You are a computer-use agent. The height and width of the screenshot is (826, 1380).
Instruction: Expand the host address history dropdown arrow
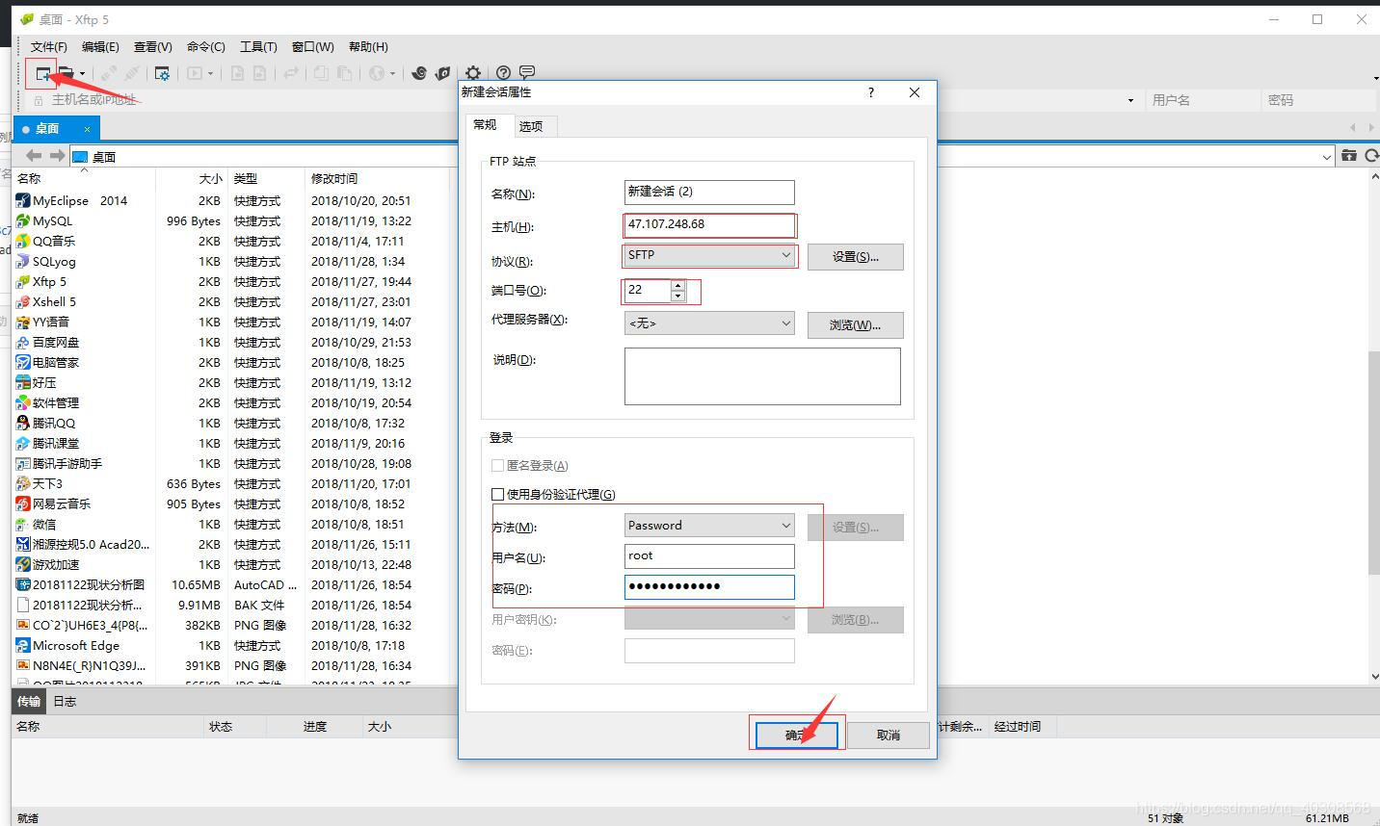(1130, 100)
